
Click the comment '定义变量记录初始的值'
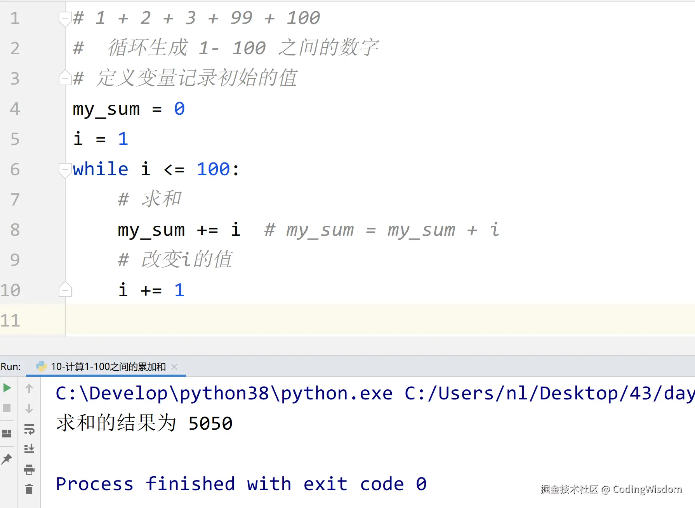(x=196, y=78)
